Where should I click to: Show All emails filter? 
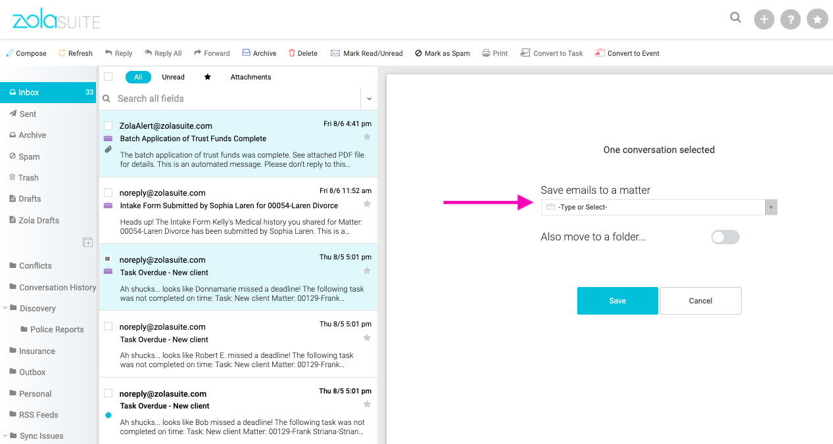[x=138, y=77]
